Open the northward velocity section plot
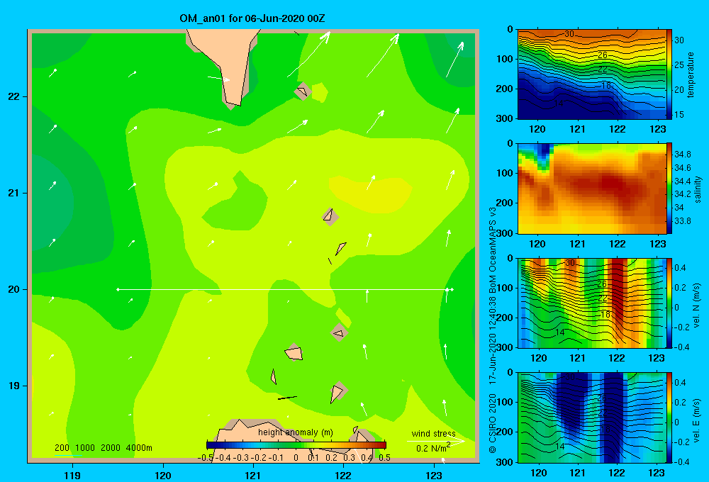 592,303
